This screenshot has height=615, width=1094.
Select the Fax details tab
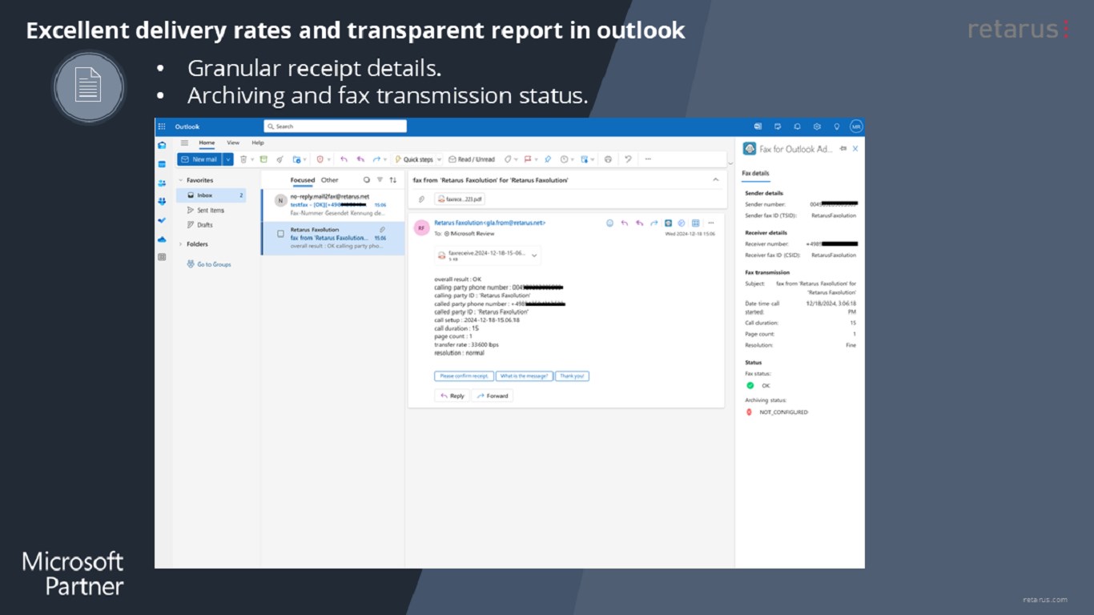(755, 173)
